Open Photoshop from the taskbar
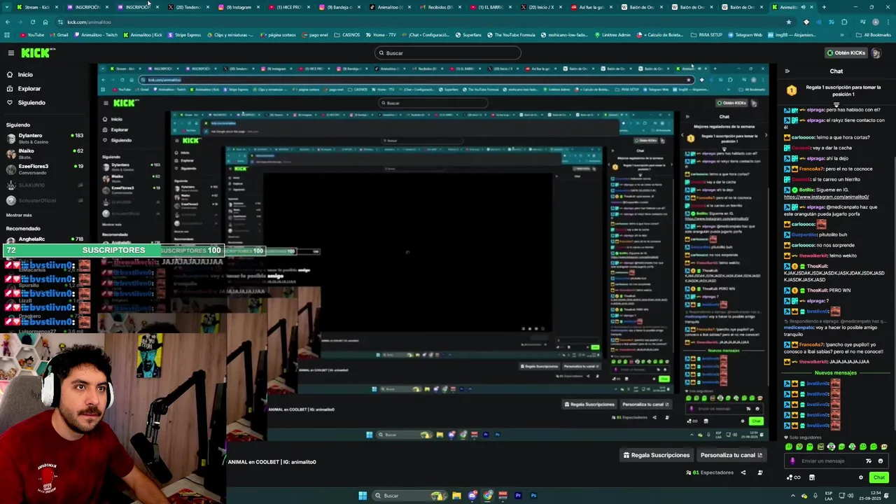 [533, 496]
